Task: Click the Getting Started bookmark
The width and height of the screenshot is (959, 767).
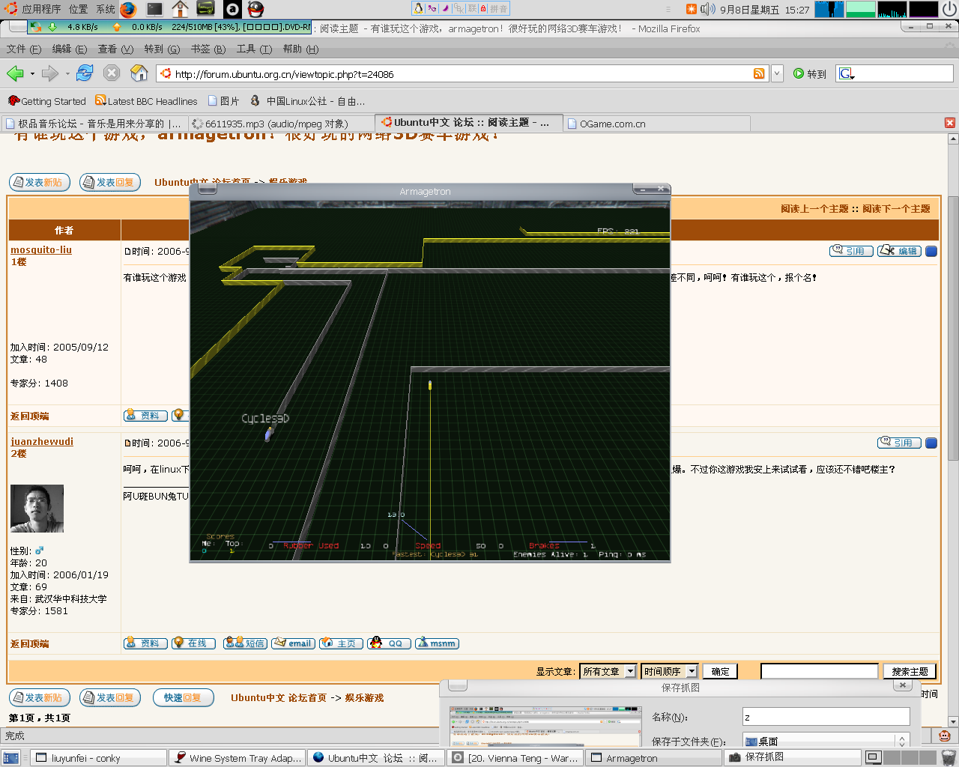Action: click(47, 101)
